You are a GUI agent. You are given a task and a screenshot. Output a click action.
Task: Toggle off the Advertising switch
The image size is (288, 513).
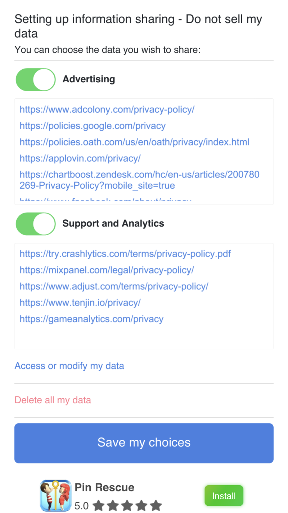coord(36,79)
